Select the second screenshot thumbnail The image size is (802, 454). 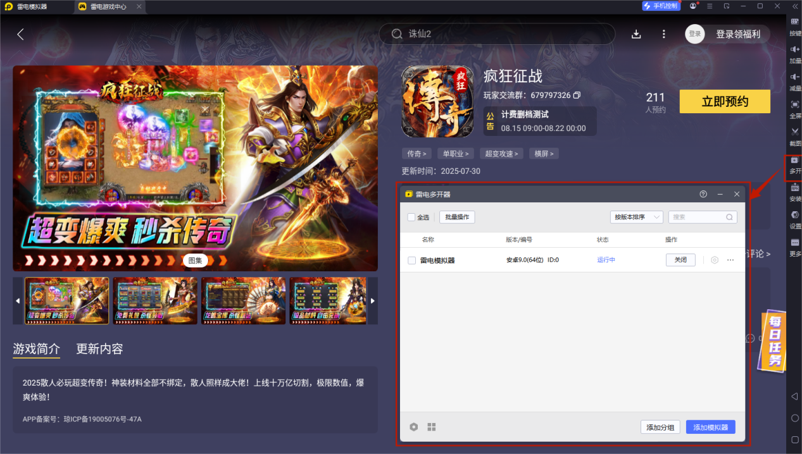point(155,301)
